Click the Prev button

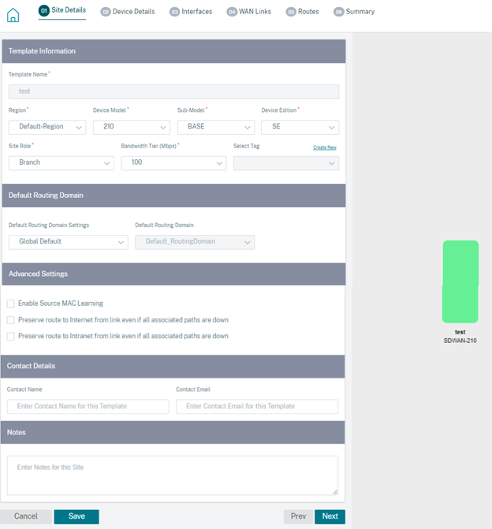pos(298,516)
